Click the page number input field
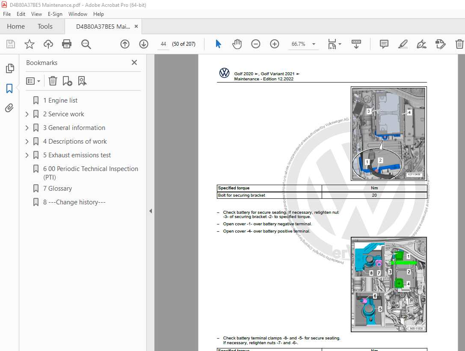Image resolution: width=465 pixels, height=351 pixels. (163, 44)
